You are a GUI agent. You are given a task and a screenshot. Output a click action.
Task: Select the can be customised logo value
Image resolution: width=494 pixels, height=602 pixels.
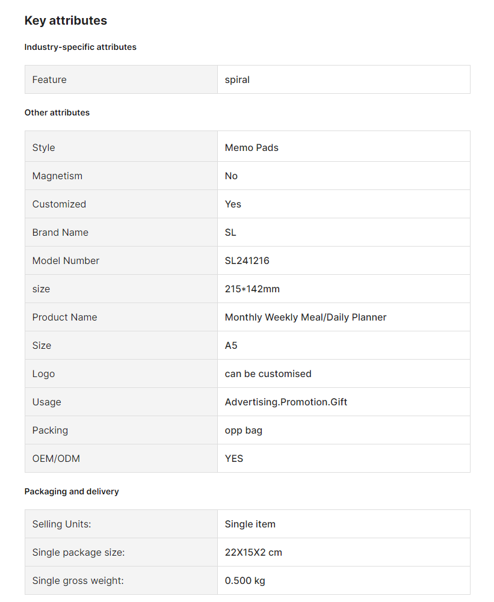click(268, 373)
